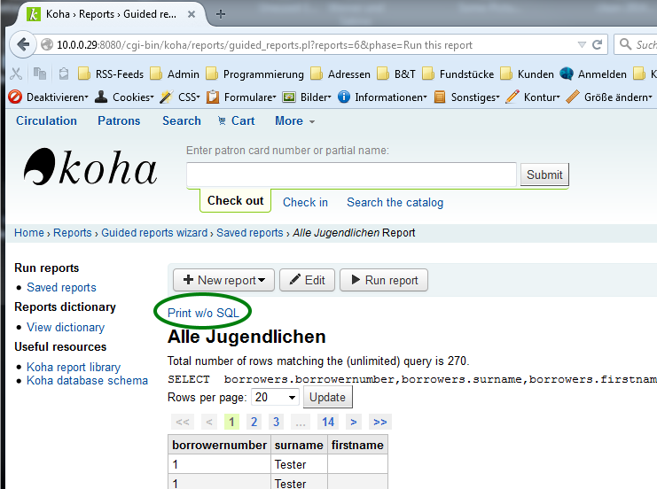The width and height of the screenshot is (657, 489).
Task: Click the patron card number input field
Action: (351, 175)
